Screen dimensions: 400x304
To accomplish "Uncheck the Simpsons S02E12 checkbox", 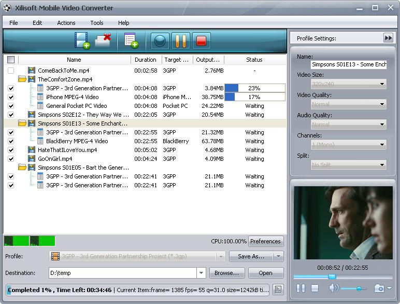I will [11, 115].
